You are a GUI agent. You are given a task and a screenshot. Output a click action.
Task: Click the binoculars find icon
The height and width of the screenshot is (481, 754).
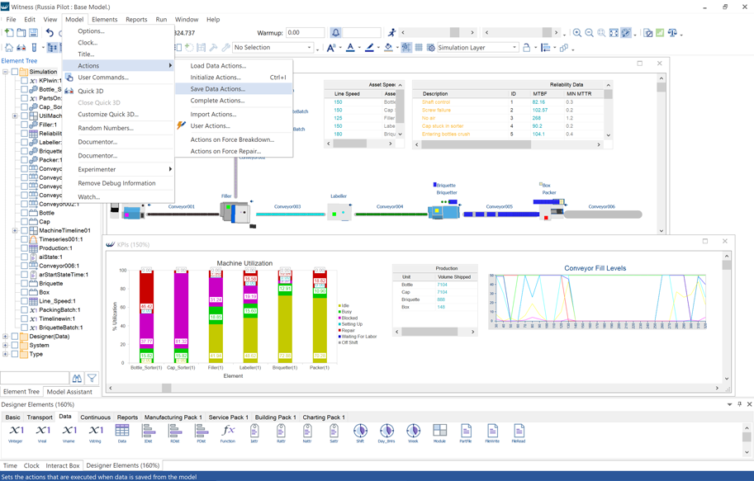click(x=77, y=378)
